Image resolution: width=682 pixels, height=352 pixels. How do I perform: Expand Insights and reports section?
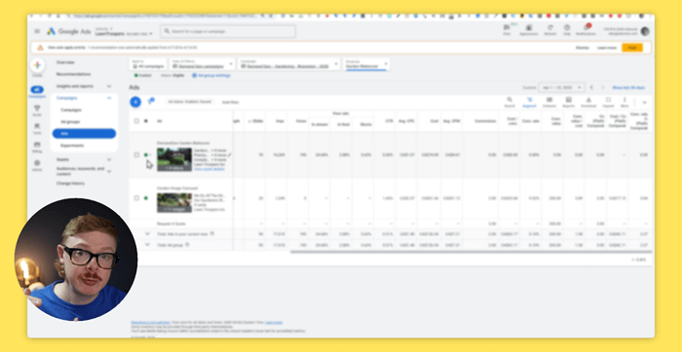[x=109, y=87]
